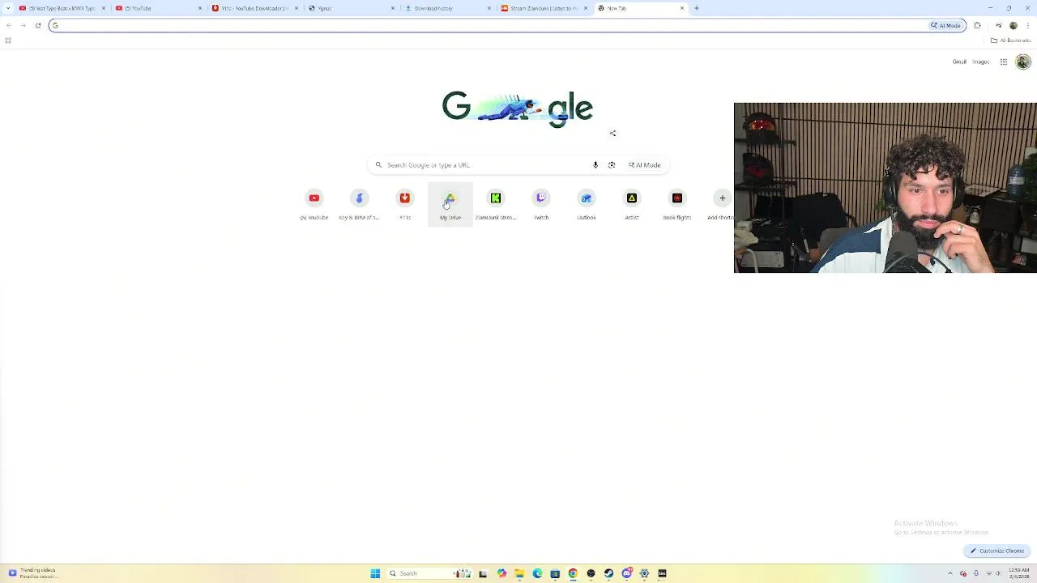The width and height of the screenshot is (1037, 583).
Task: Close the Download history tab
Action: coord(489,8)
